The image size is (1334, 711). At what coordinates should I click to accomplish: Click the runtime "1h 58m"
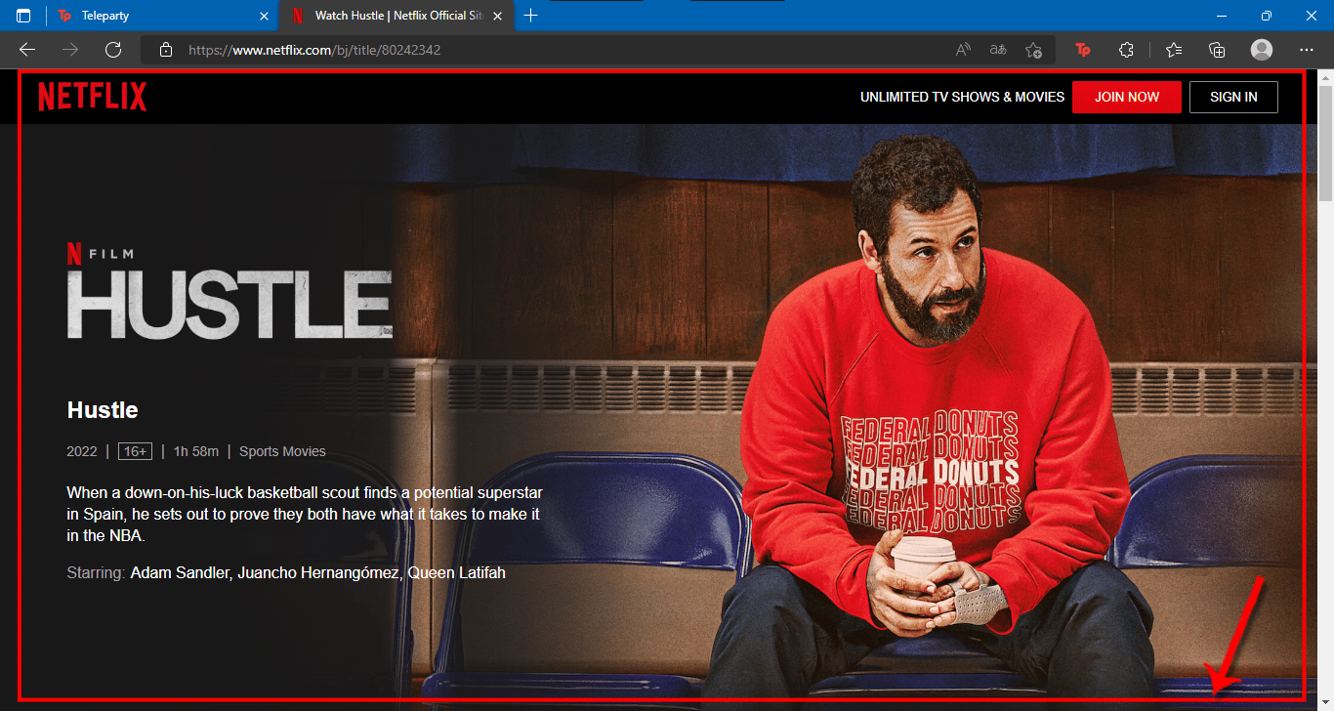click(195, 451)
